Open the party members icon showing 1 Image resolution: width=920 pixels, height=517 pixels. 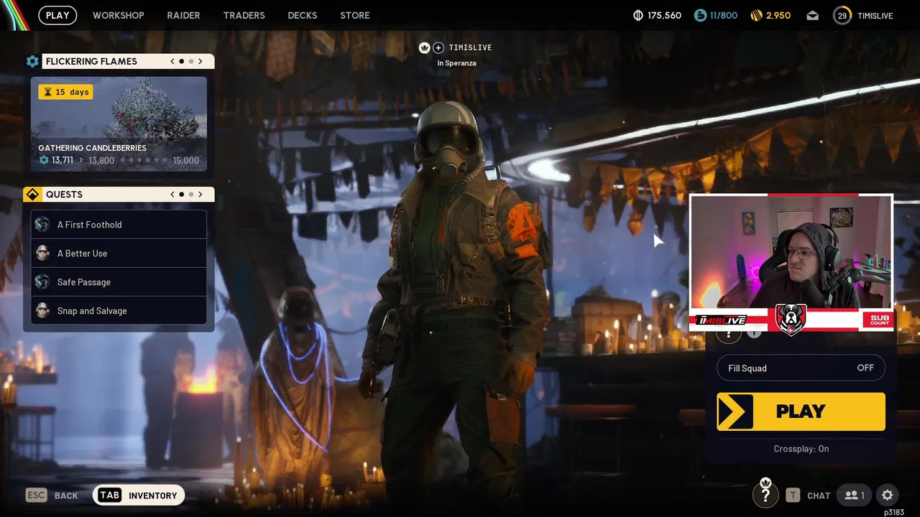(x=855, y=495)
